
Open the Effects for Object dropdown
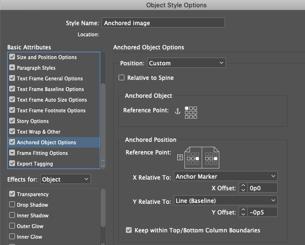click(65, 179)
